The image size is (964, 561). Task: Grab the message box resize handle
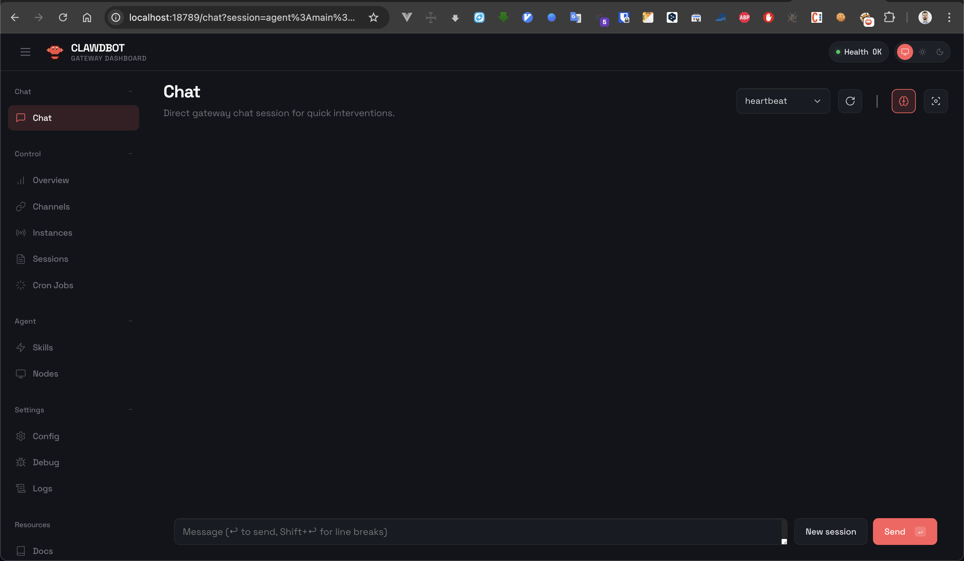(x=784, y=541)
